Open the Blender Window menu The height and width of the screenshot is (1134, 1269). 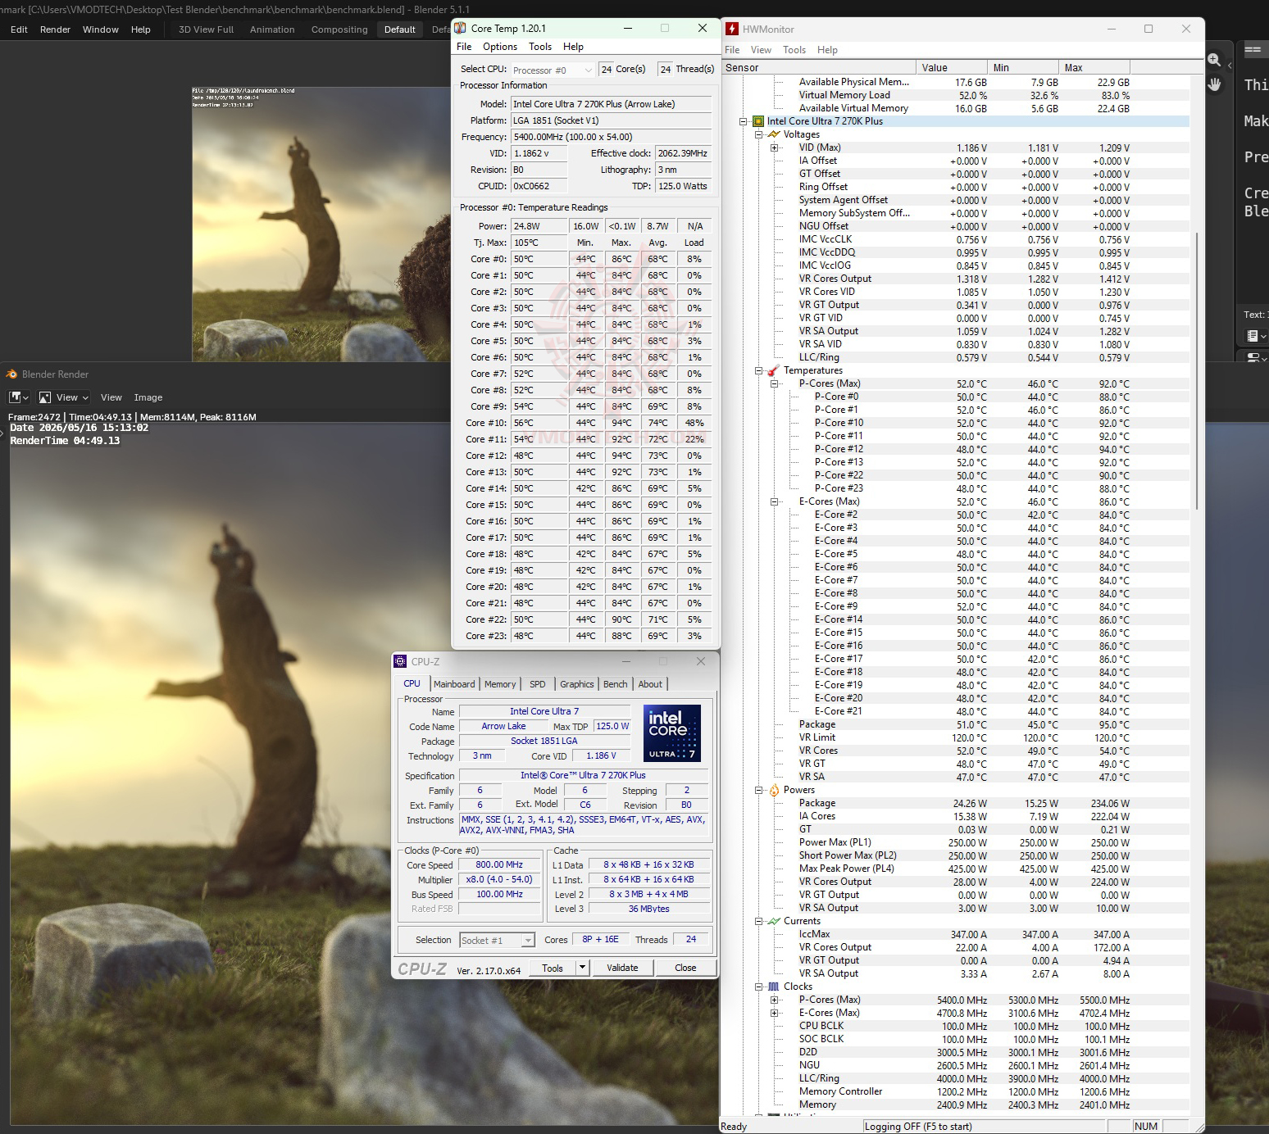click(x=101, y=29)
